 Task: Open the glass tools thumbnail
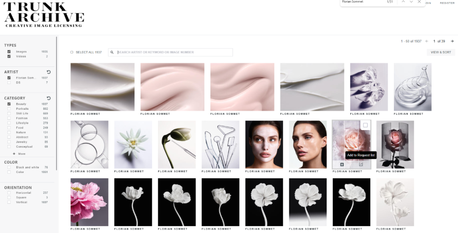click(220, 144)
